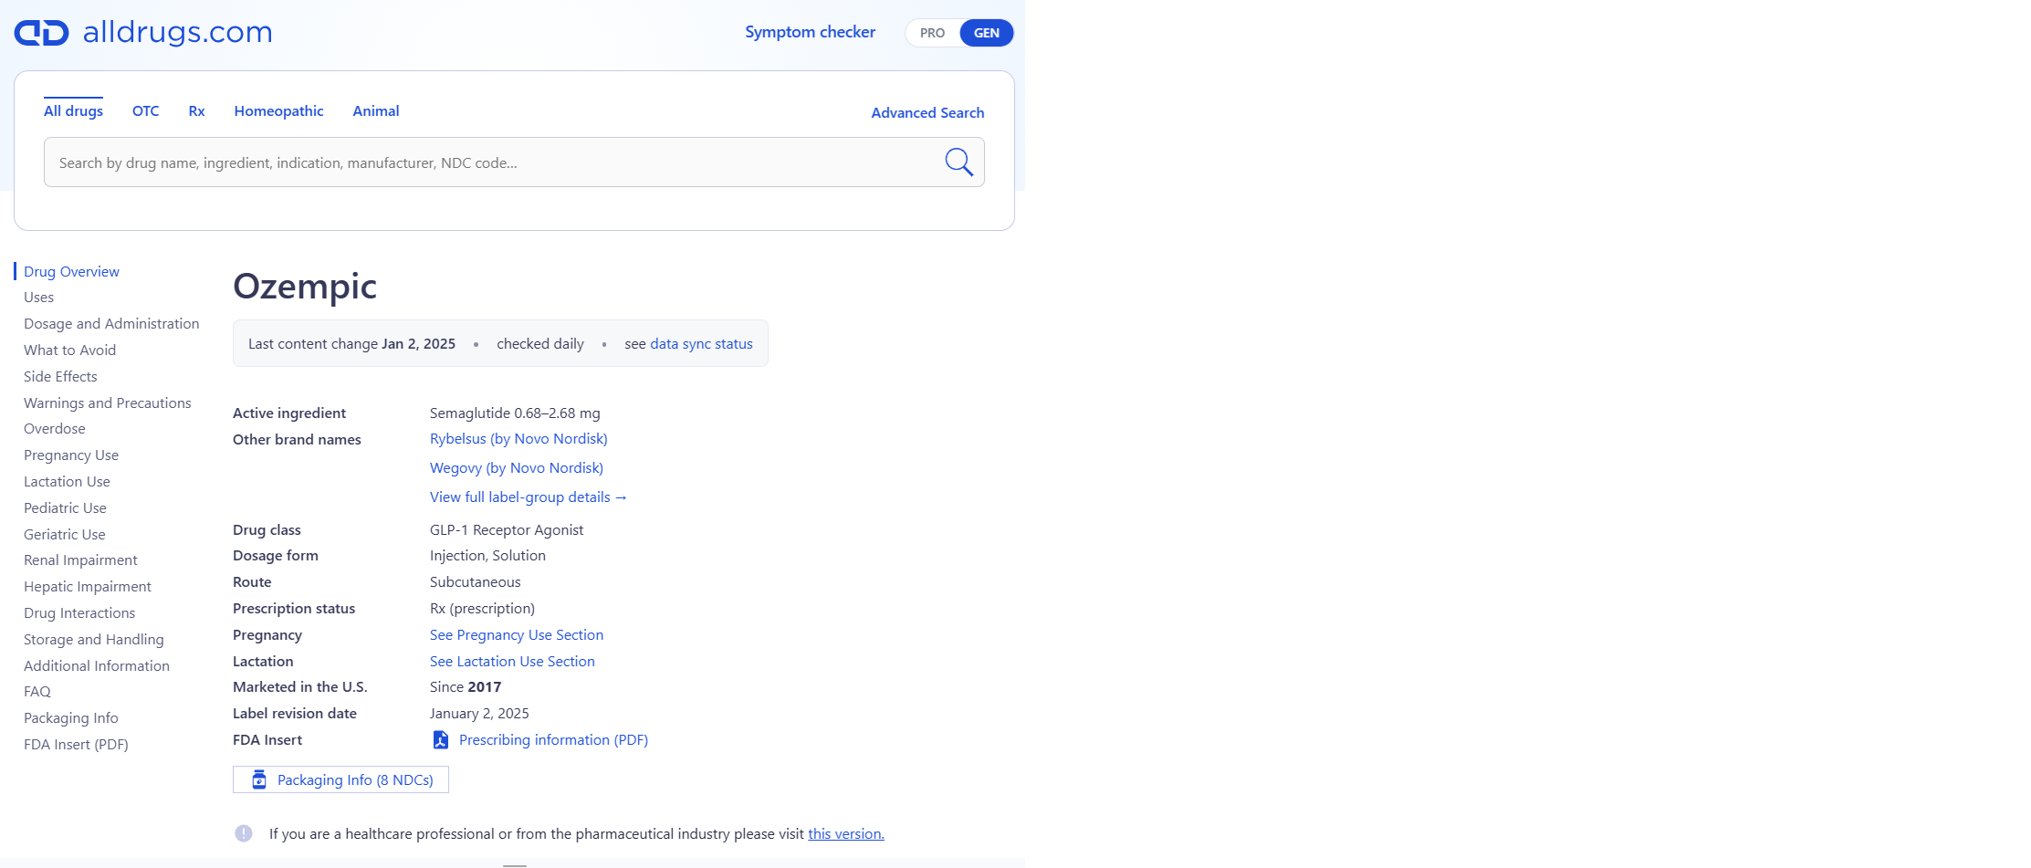Click 'GLP-1 Receptor Agonist' drug class value
This screenshot has width=2031, height=868.
pyautogui.click(x=507, y=530)
